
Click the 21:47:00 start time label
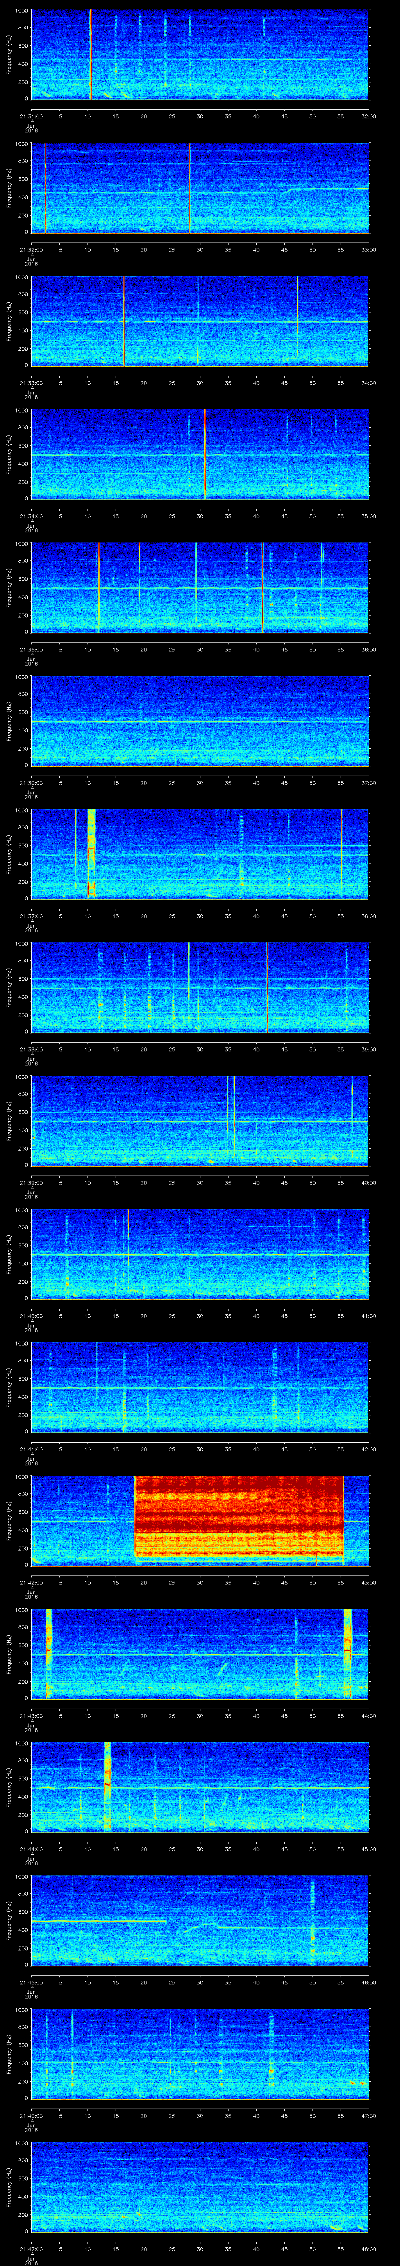coord(31,2248)
